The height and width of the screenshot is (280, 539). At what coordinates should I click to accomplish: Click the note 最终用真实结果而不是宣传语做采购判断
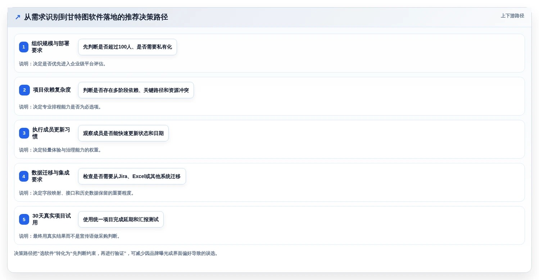[71, 236]
